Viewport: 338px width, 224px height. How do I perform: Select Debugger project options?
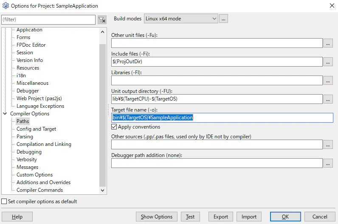28,91
